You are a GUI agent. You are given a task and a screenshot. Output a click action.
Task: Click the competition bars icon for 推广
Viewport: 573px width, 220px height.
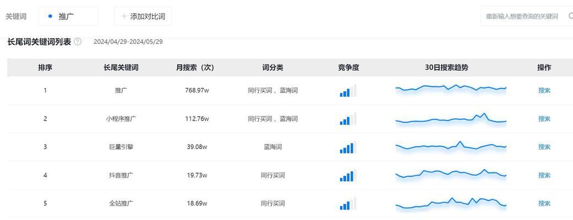(x=348, y=91)
